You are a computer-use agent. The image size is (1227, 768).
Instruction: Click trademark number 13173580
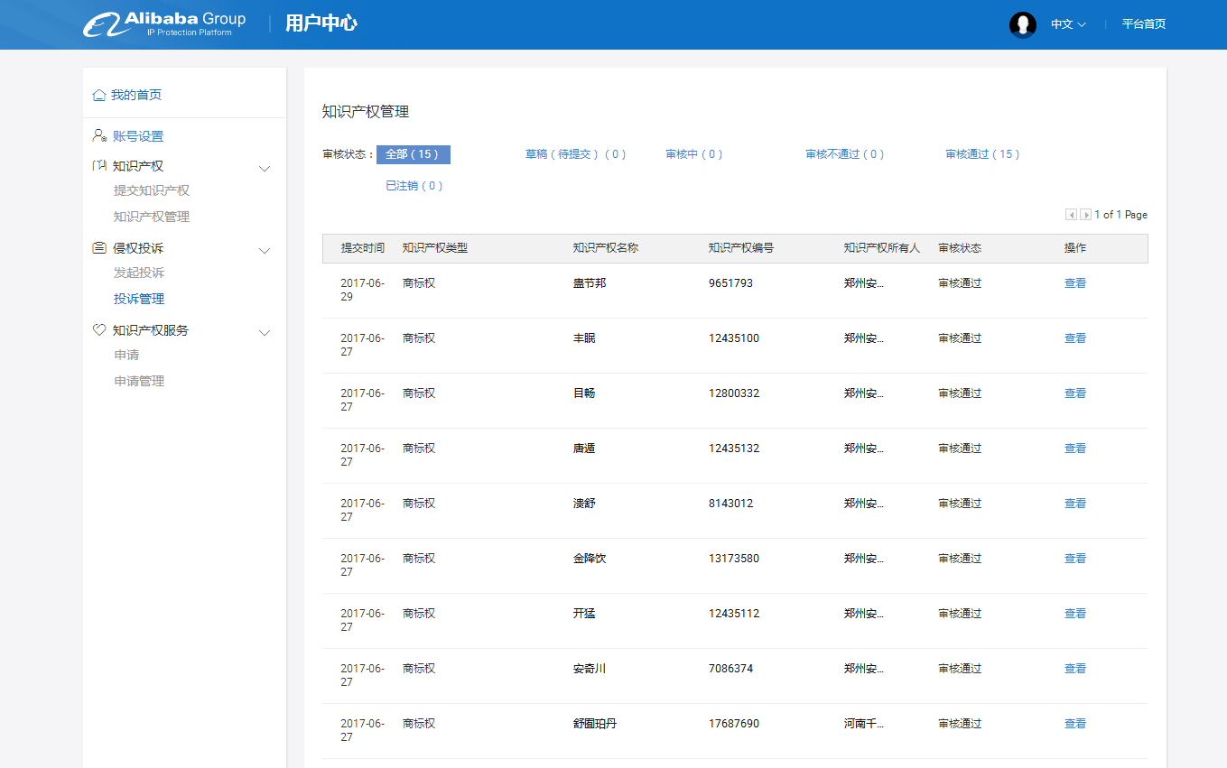click(x=734, y=559)
